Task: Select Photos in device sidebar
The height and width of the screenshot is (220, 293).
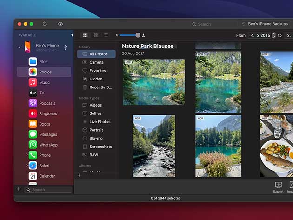Action: click(44, 72)
